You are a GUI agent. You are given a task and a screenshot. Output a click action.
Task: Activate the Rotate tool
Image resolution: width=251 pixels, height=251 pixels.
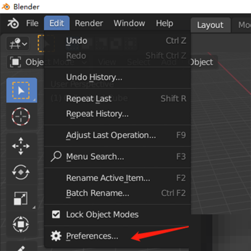(21, 172)
